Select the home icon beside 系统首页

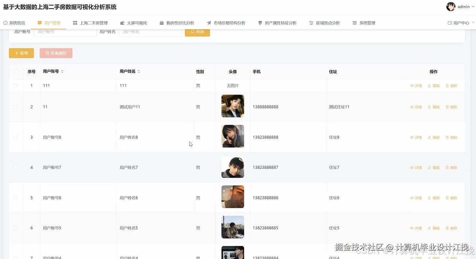point(5,22)
